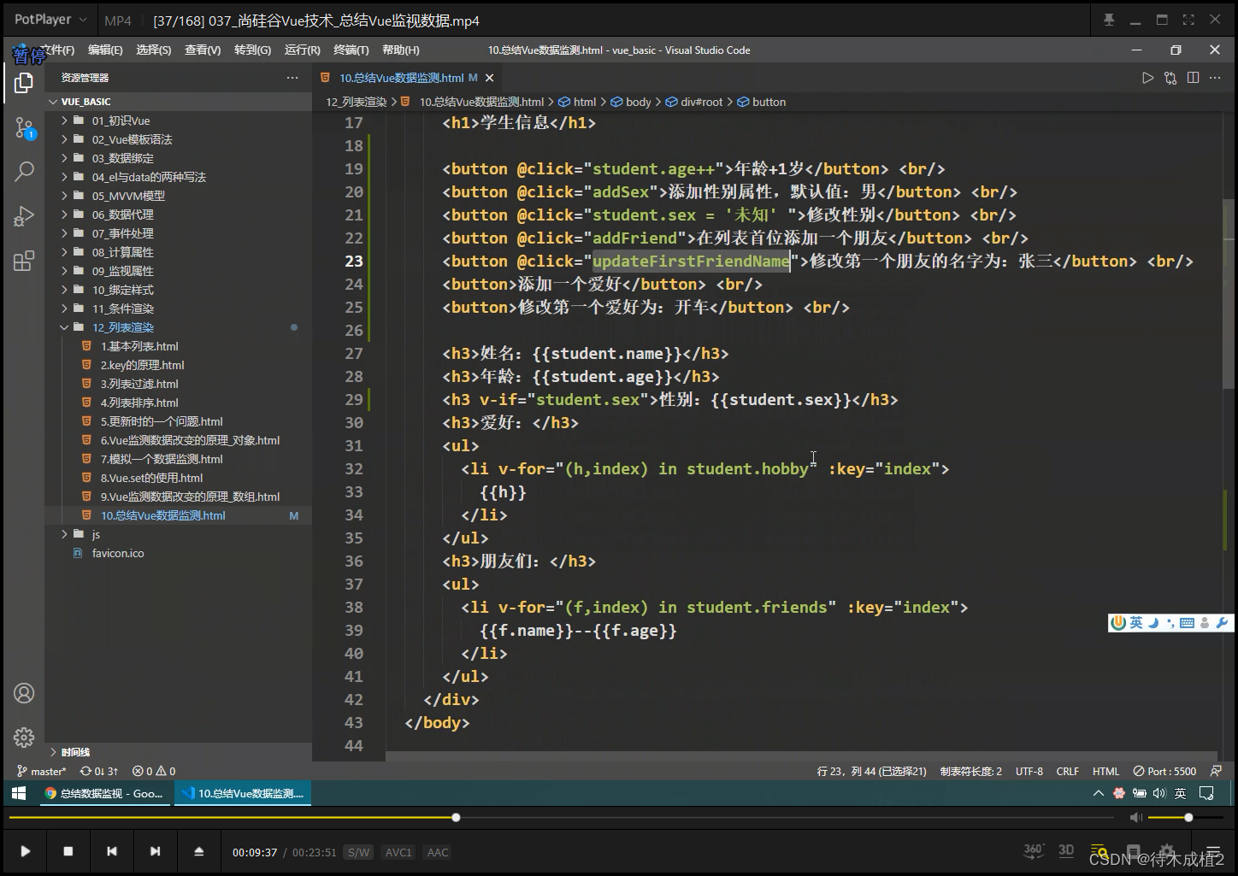Open Explorer panel more actions ellipsis

click(292, 78)
